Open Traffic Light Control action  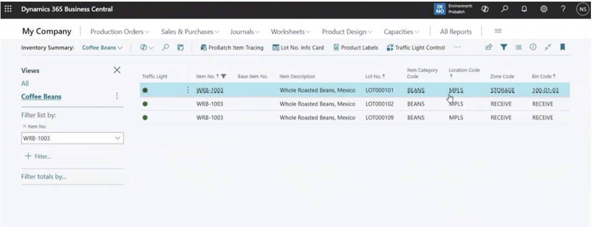(x=416, y=48)
